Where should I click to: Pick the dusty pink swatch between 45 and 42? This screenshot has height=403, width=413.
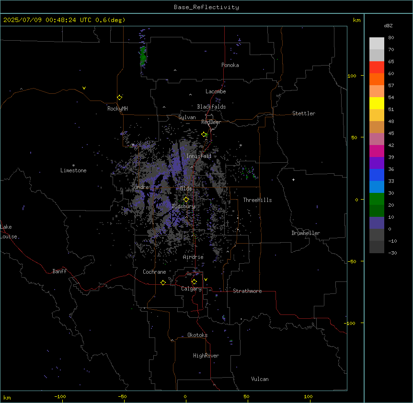coord(377,139)
